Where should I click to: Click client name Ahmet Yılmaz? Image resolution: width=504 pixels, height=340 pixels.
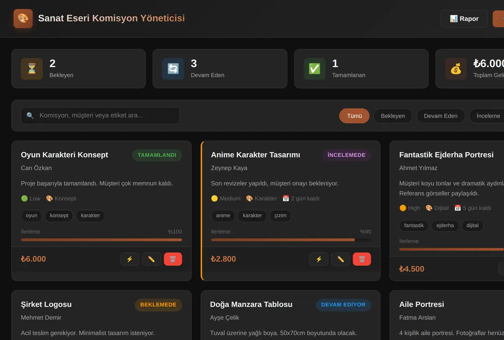tap(418, 168)
